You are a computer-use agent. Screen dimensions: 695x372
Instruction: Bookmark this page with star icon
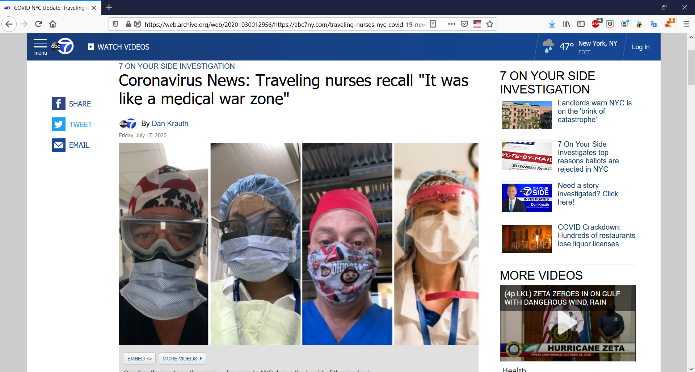(x=490, y=24)
